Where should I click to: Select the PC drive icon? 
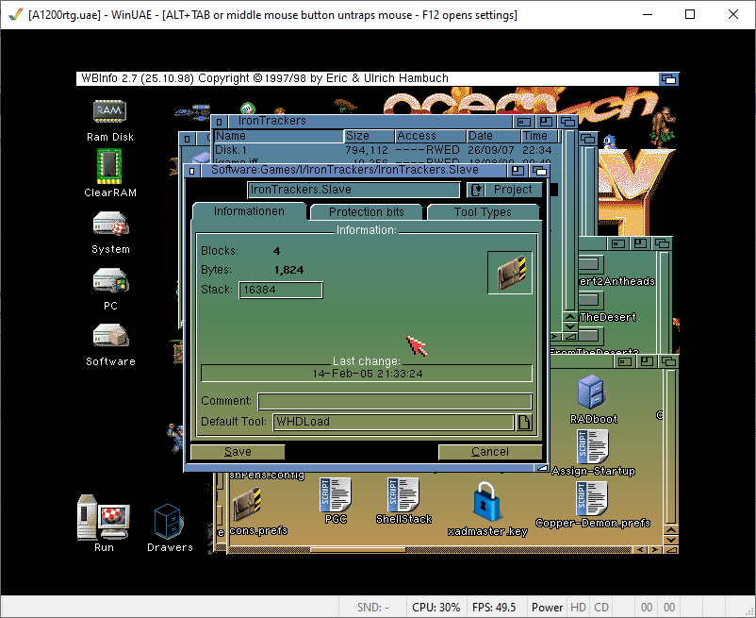pyautogui.click(x=110, y=281)
